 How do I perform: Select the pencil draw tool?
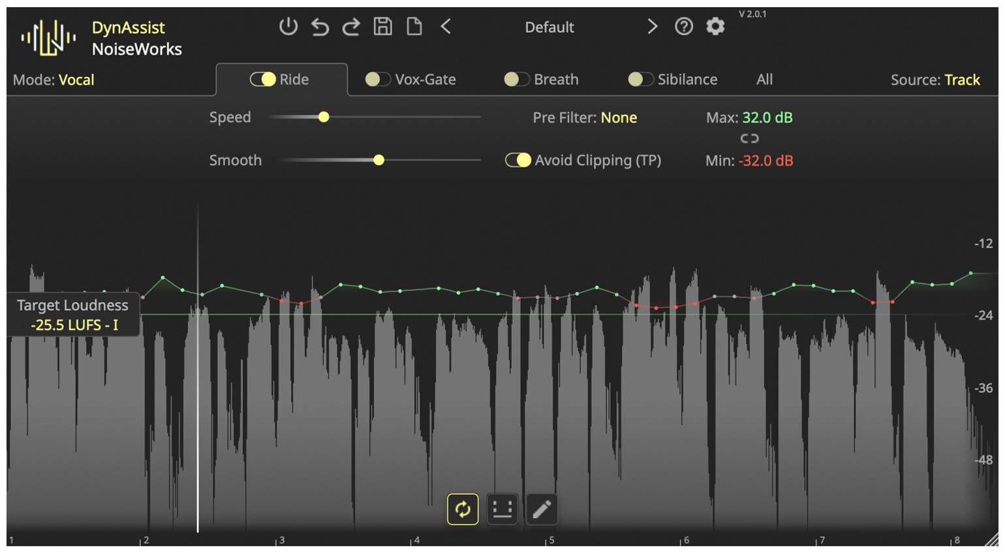pos(541,509)
